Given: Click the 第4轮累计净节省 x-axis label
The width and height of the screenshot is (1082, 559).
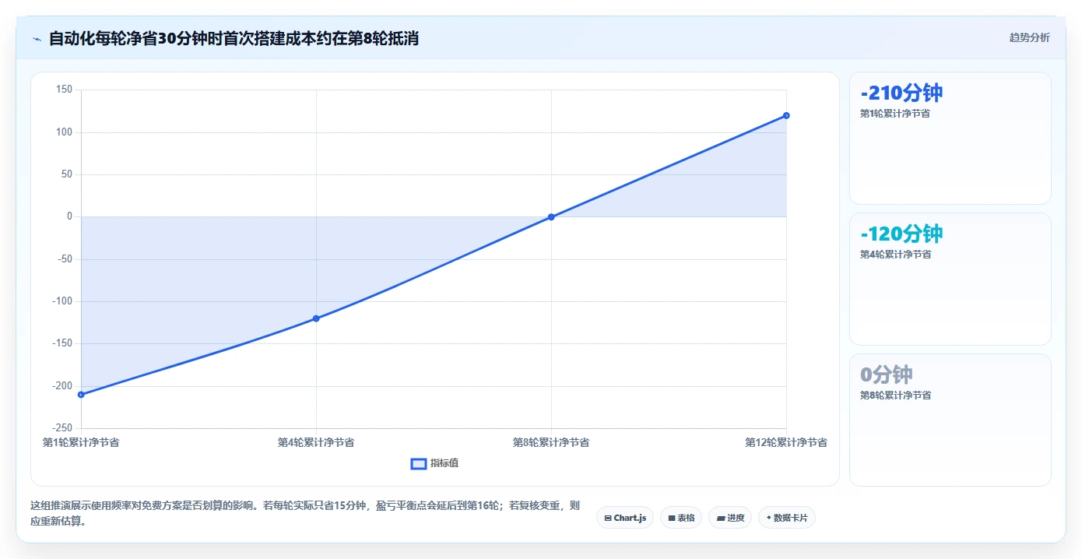Looking at the screenshot, I should 316,442.
